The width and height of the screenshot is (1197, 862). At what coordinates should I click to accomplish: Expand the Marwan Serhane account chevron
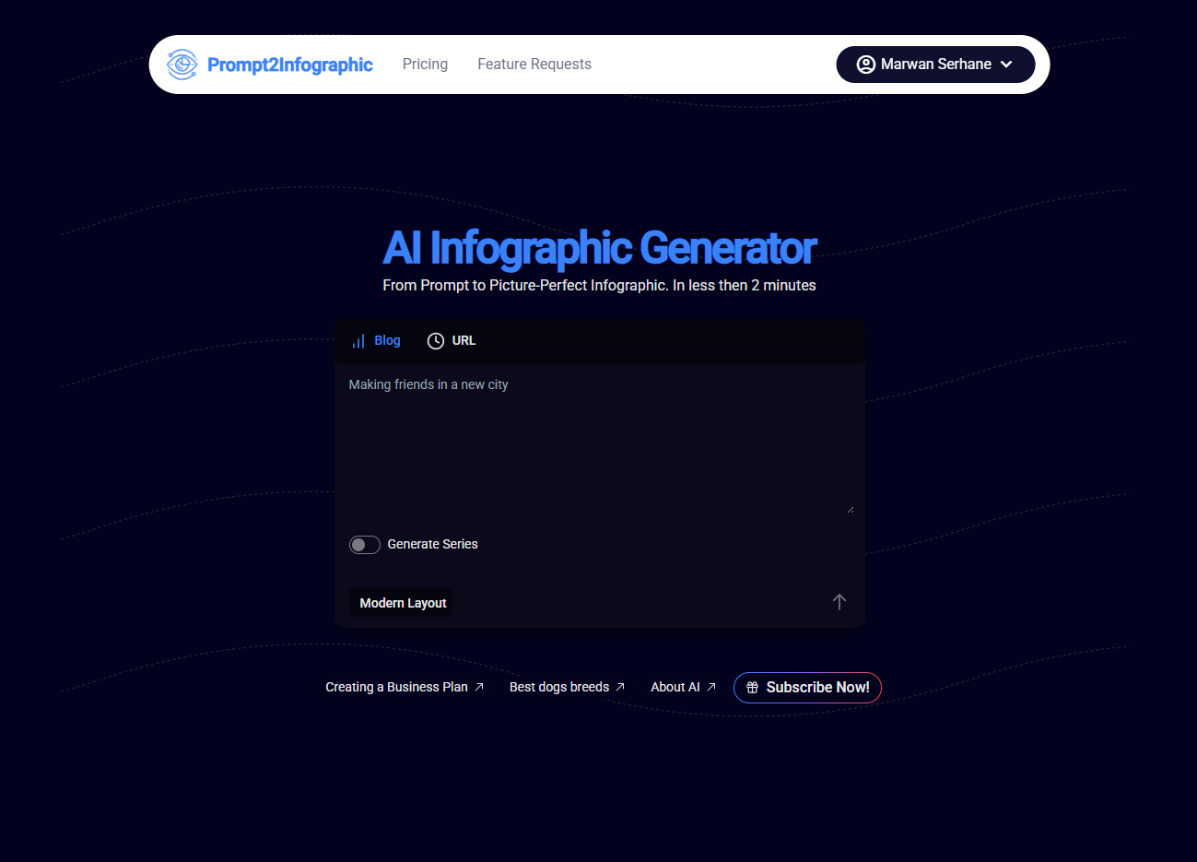pyautogui.click(x=1006, y=65)
